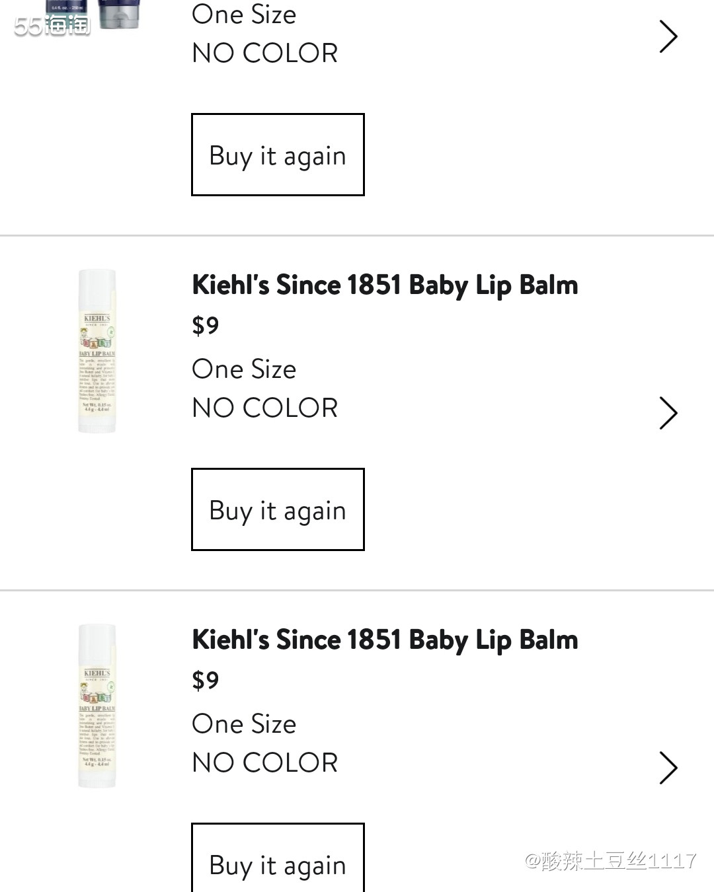714x892 pixels.
Task: Click Buy it again for the last Baby Lip Balm
Action: 278,858
